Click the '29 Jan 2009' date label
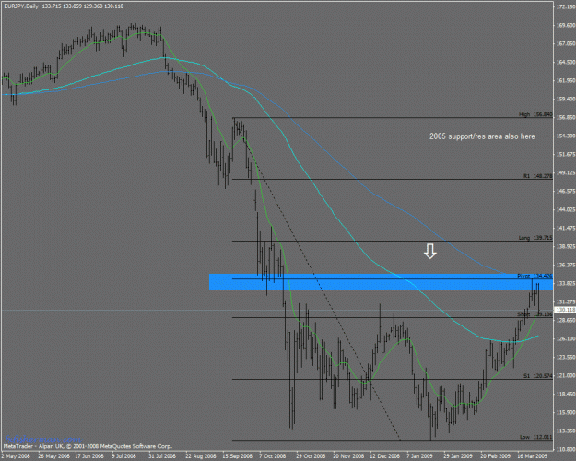 click(458, 456)
